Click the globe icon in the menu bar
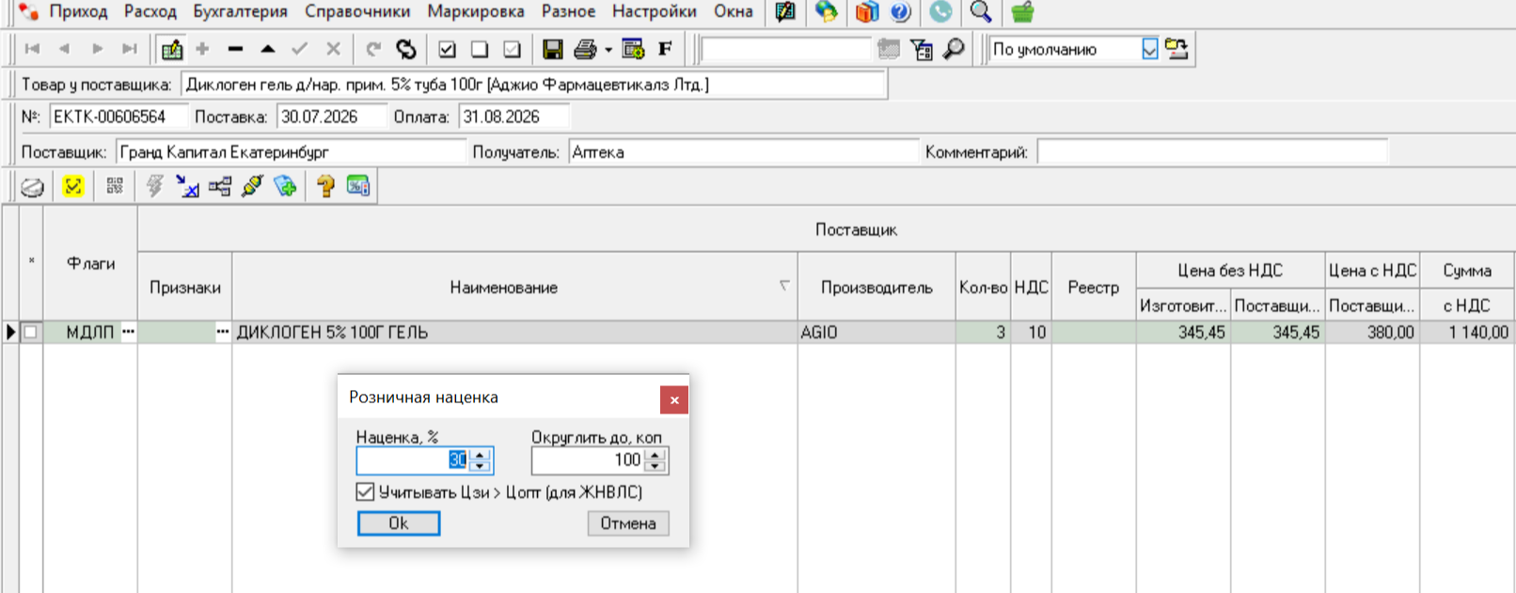Screen dimensions: 1516x593 (826, 11)
